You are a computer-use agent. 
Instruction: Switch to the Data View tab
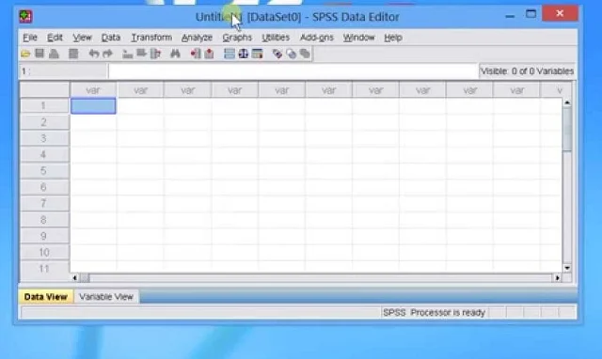[x=46, y=296]
